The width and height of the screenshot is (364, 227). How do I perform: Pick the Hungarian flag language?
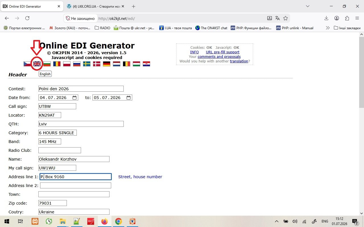pos(136,64)
